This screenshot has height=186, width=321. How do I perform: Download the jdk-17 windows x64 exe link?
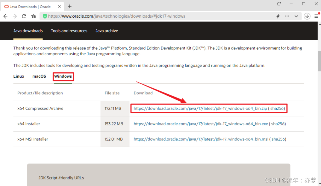[201, 124]
